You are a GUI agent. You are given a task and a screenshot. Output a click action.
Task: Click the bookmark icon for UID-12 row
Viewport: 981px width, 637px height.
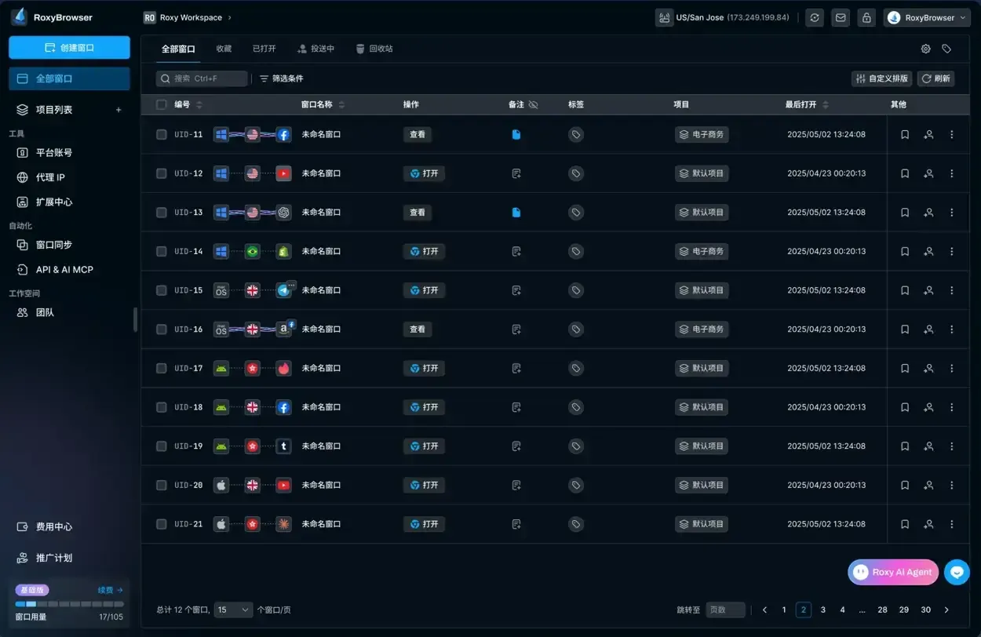(x=904, y=173)
